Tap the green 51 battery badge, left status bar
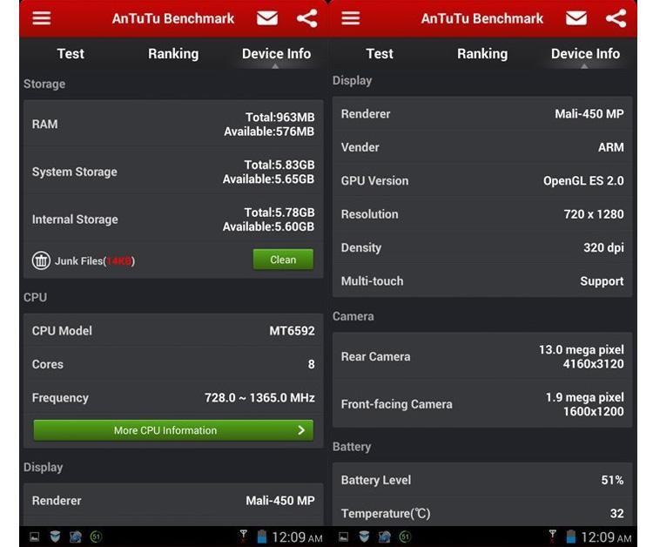 coord(96,537)
